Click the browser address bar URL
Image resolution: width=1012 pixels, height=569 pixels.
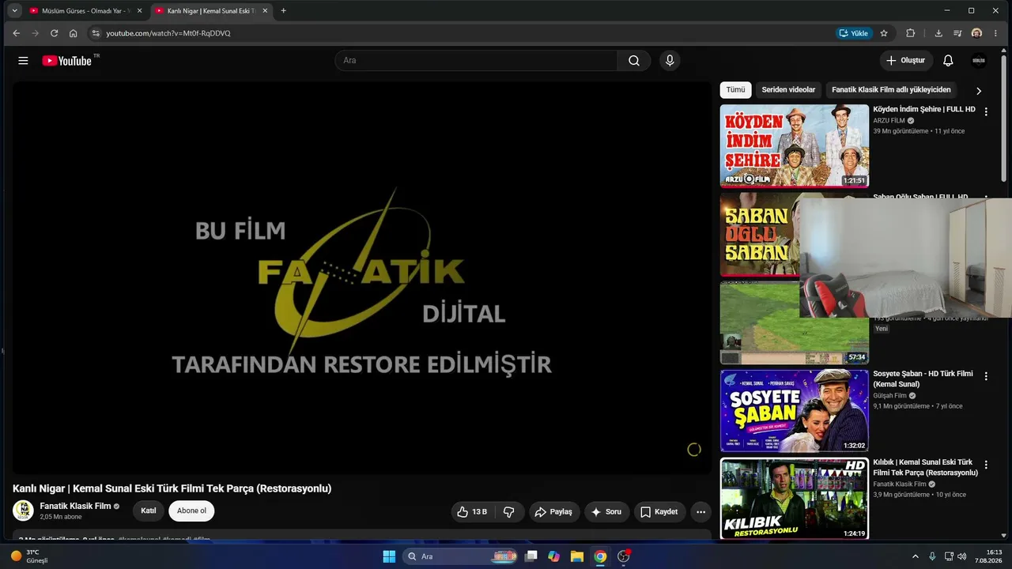[x=168, y=33]
